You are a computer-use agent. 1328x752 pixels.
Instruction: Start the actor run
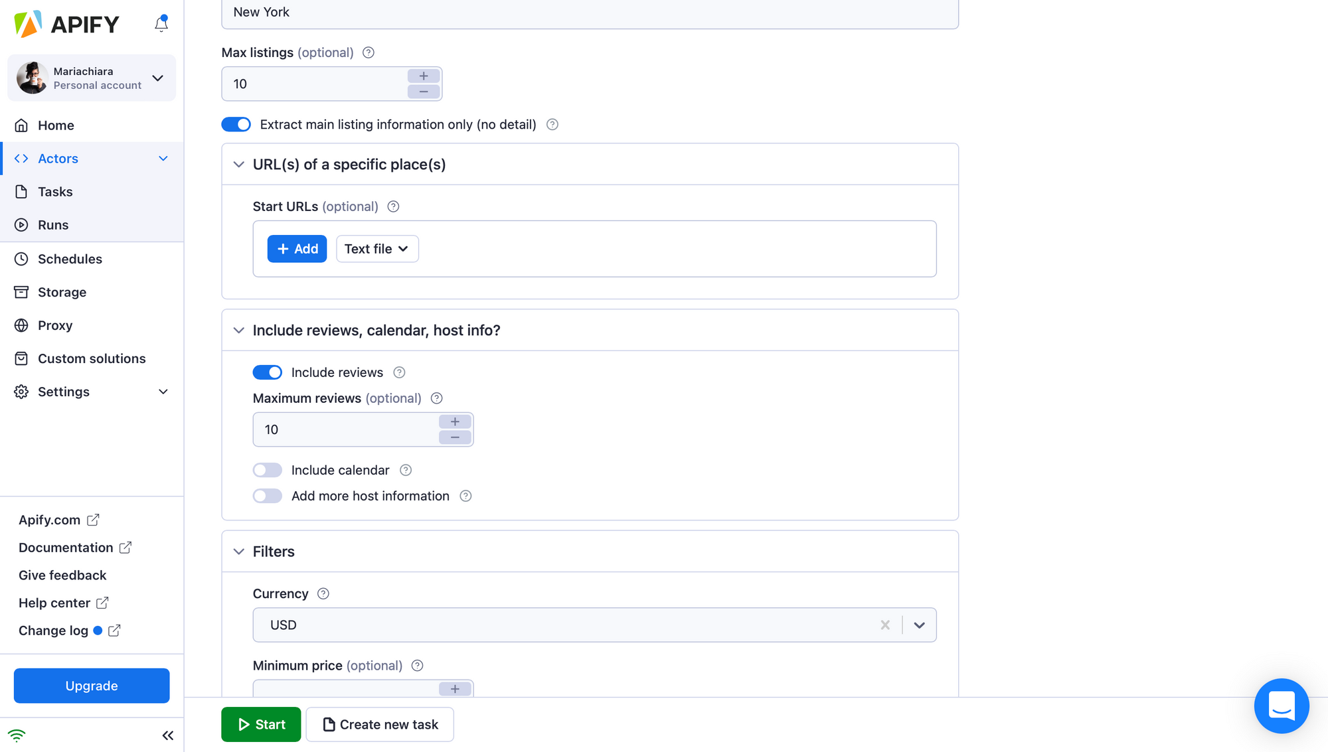point(261,725)
